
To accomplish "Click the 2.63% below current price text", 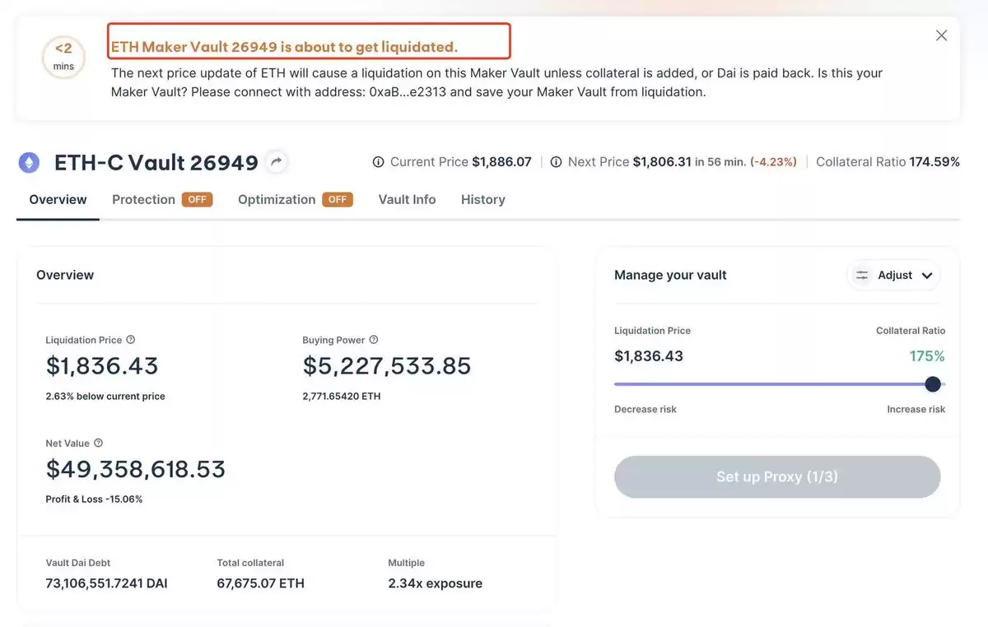I will click(105, 397).
